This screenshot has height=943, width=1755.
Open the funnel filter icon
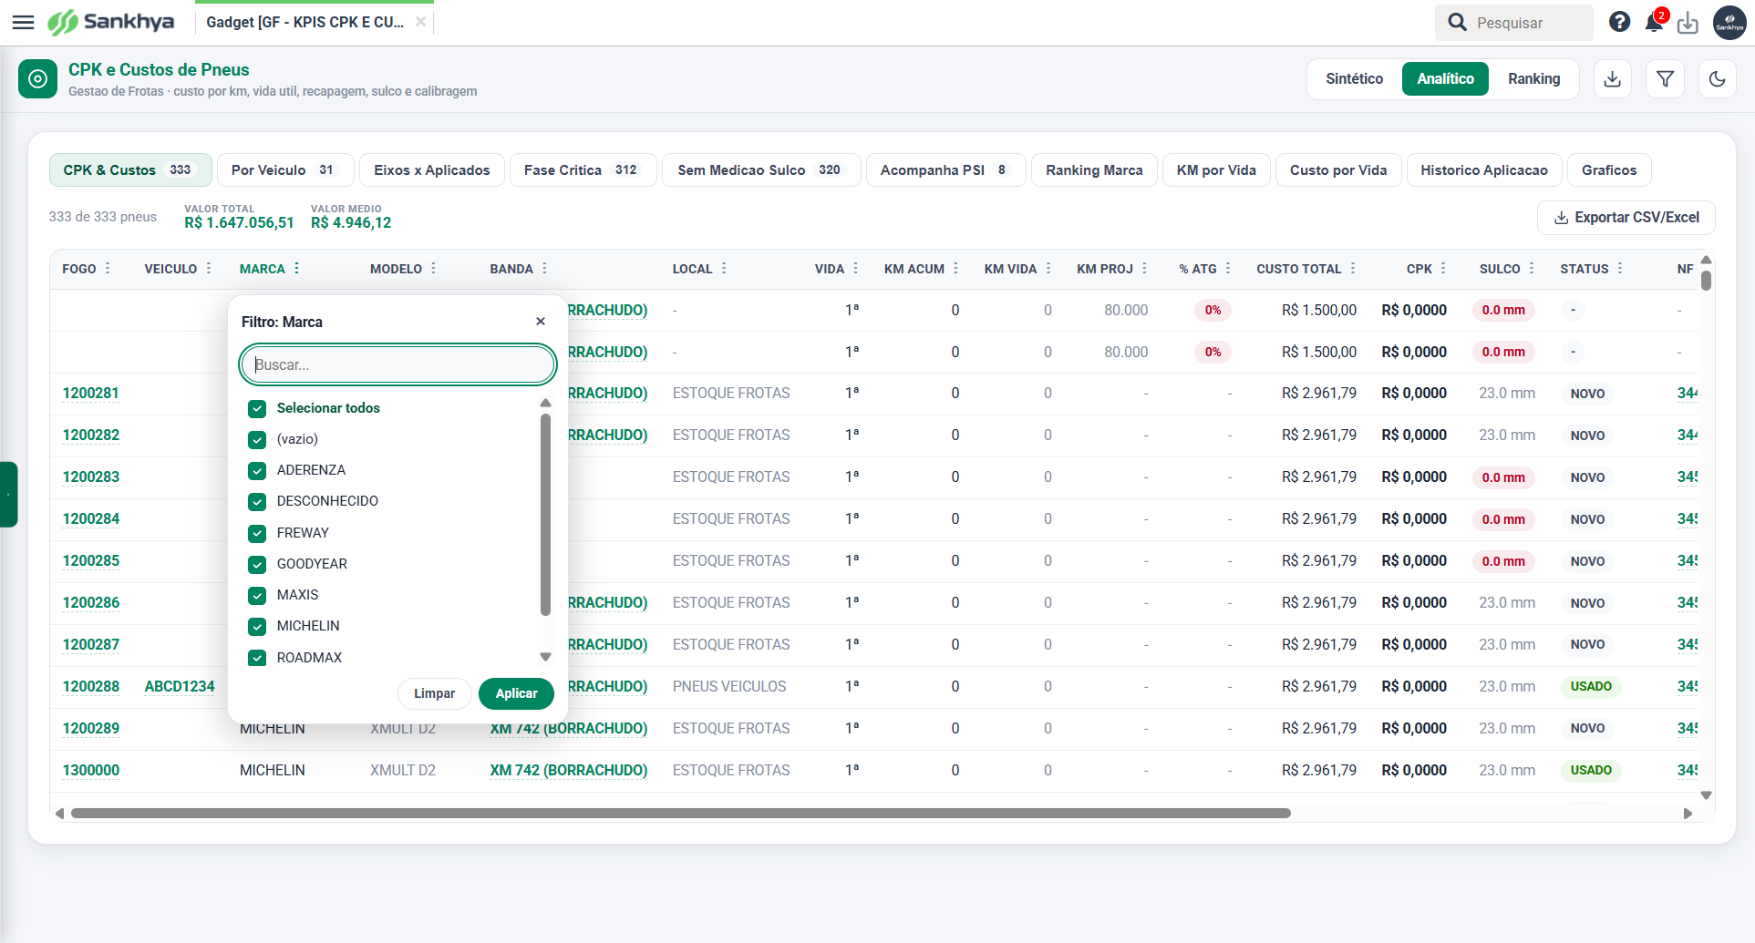1665,79
